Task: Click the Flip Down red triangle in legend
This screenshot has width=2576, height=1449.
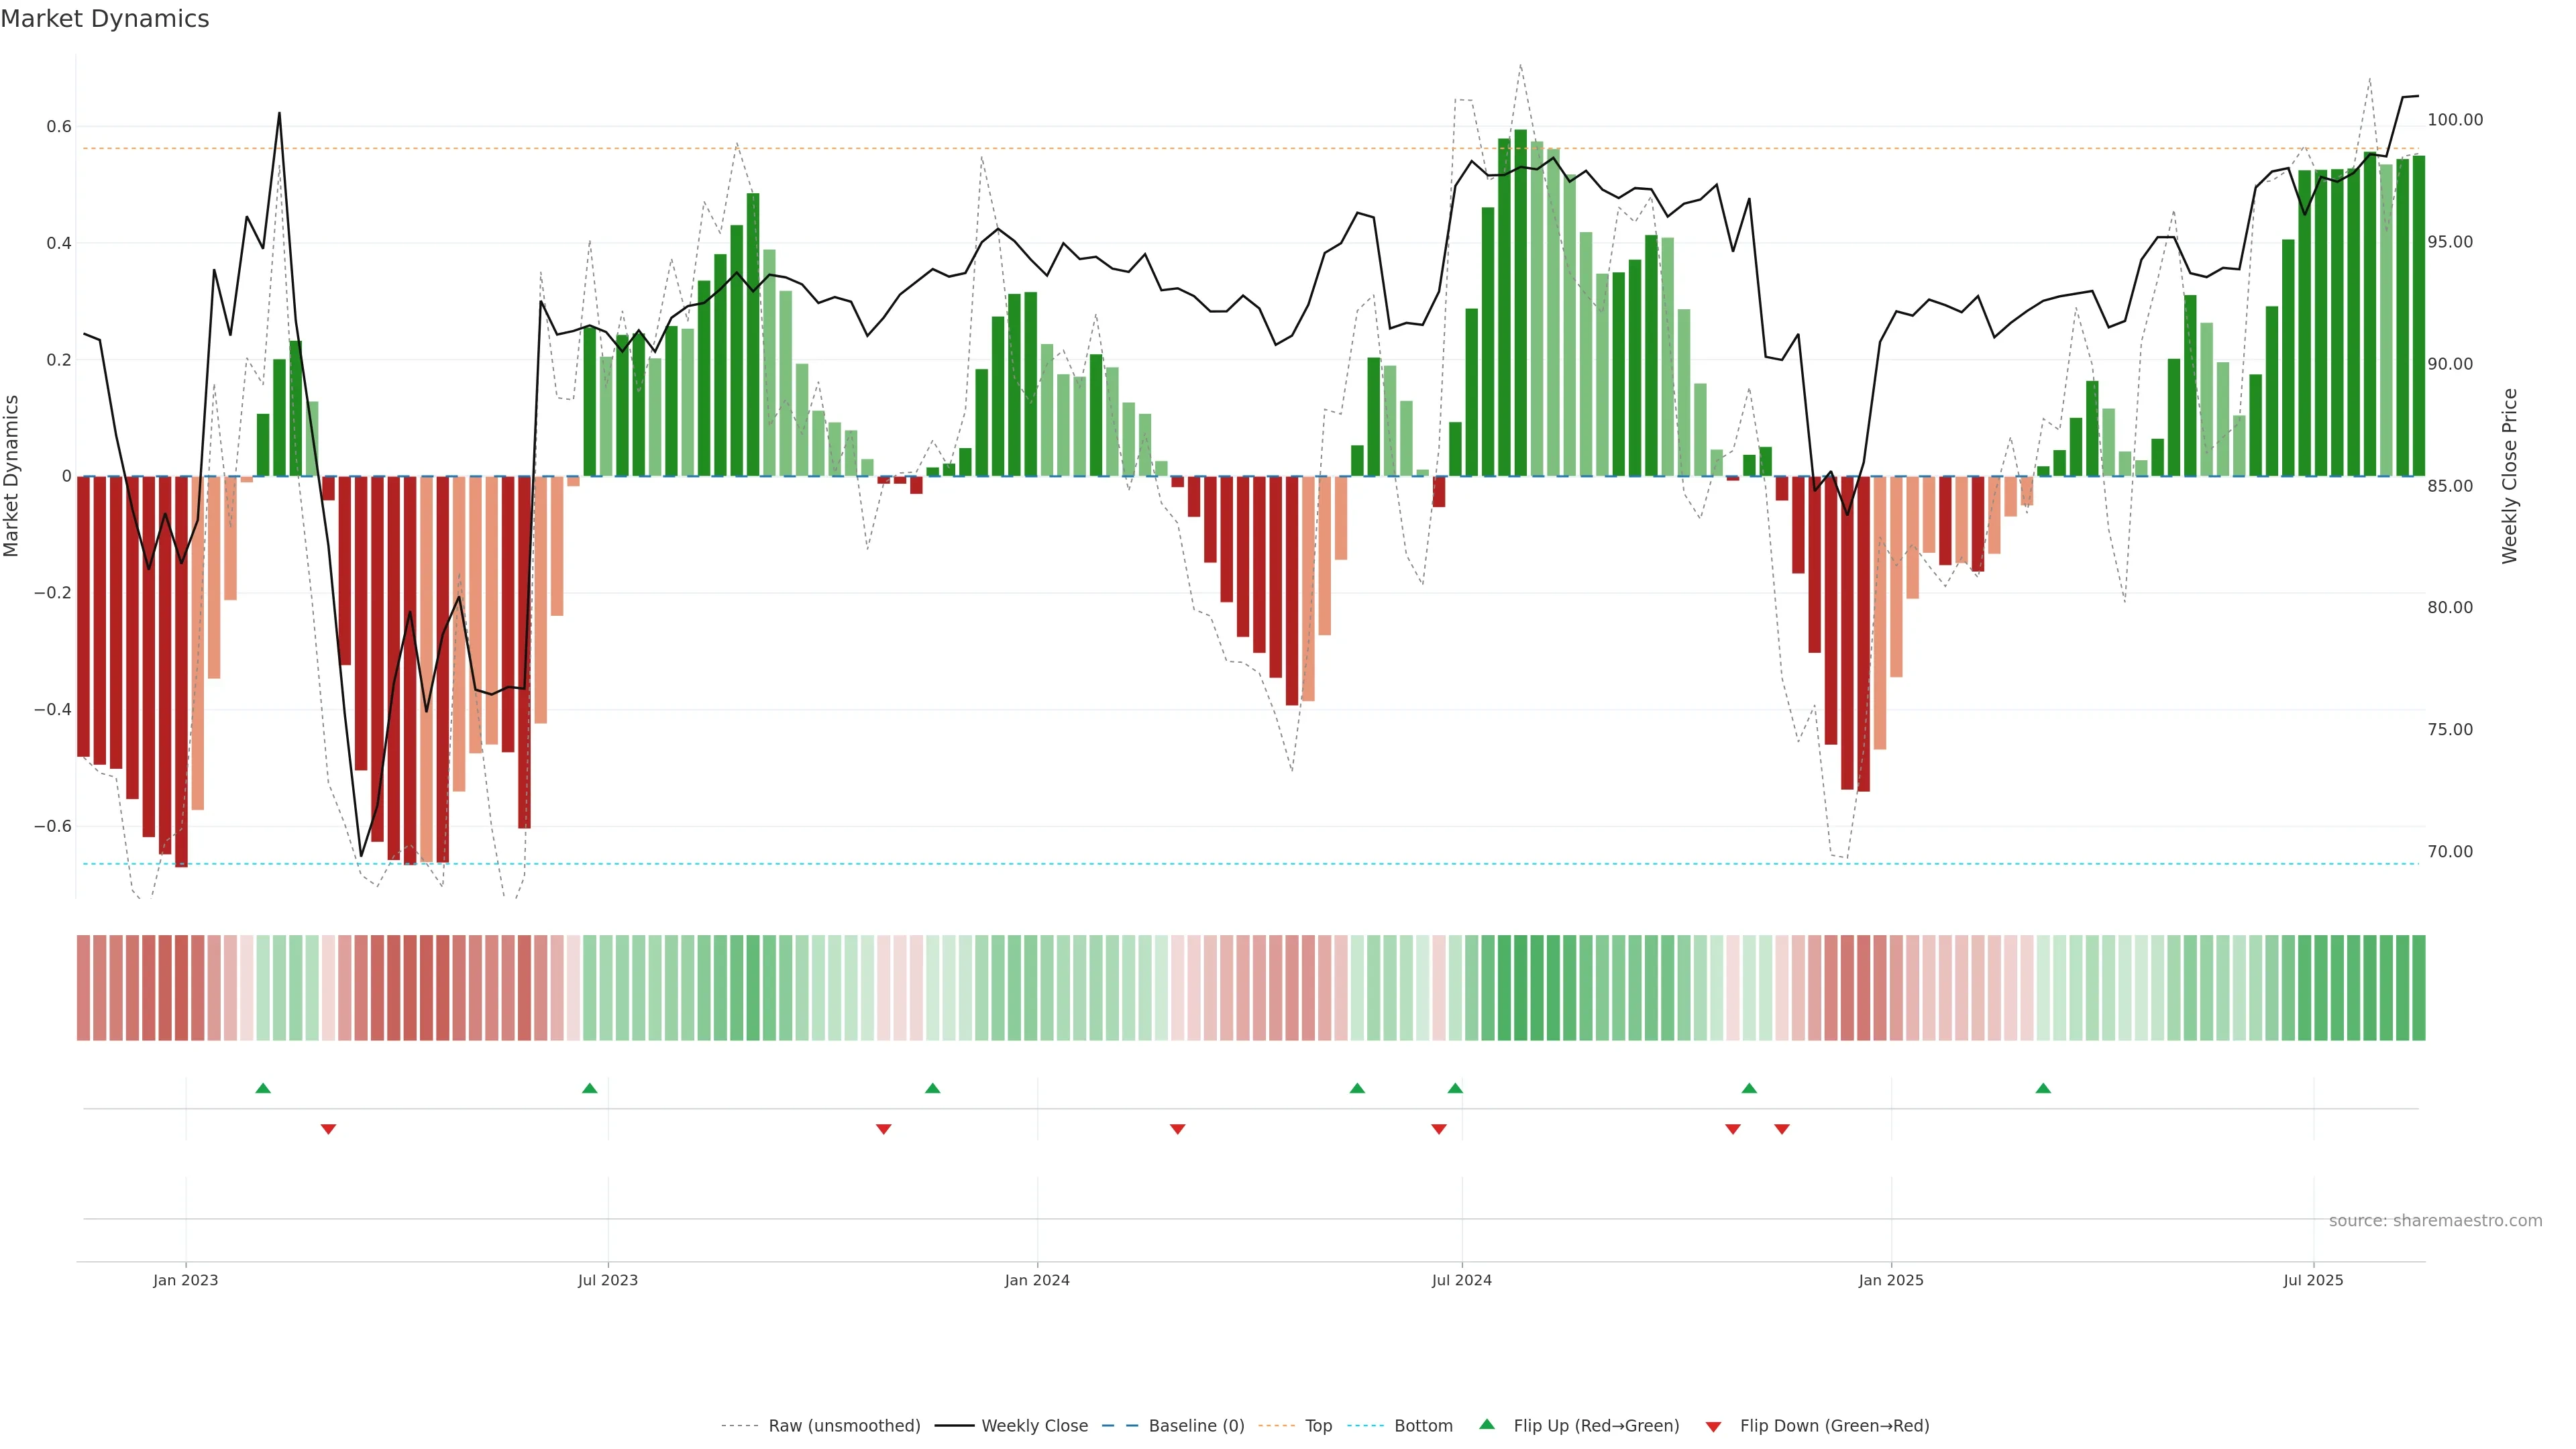Action: click(1713, 1426)
